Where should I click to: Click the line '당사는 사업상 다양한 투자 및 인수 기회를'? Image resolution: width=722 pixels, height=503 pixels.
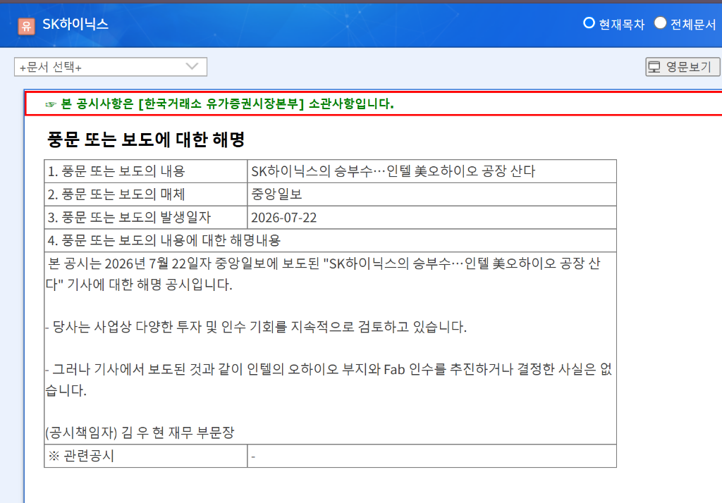click(256, 327)
